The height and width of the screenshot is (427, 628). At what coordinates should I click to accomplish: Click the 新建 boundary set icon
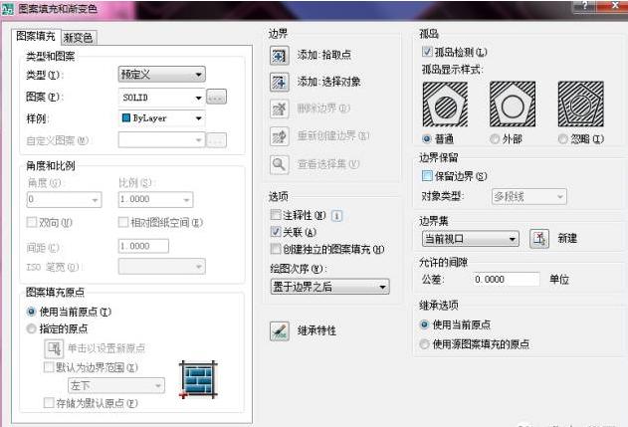tap(539, 239)
